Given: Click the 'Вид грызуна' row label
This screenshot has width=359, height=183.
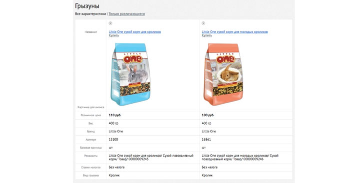Looking at the screenshot, I should 91,176.
